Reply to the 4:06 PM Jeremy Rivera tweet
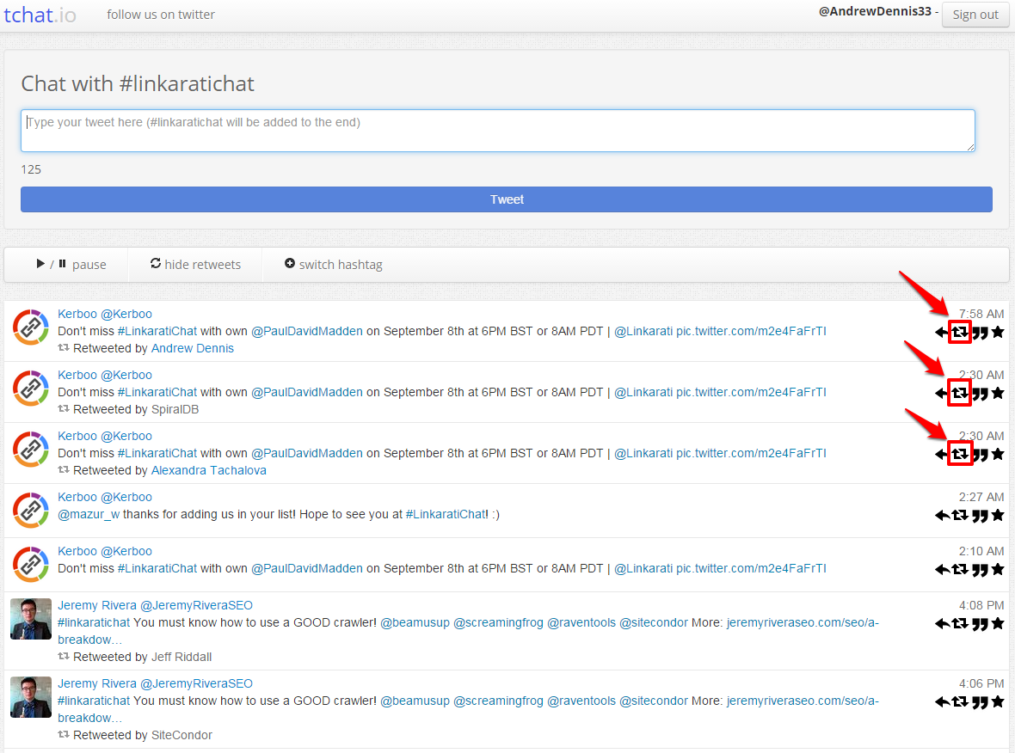 pos(942,702)
